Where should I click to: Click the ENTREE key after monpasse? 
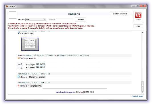coord(40,67)
